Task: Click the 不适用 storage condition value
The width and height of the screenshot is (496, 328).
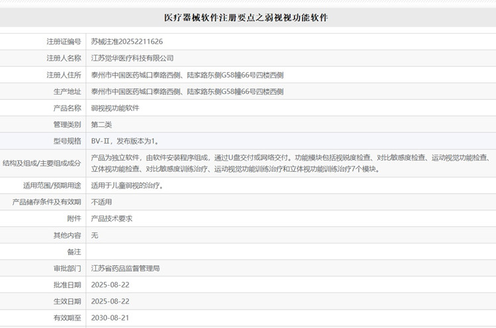Action: pos(101,202)
